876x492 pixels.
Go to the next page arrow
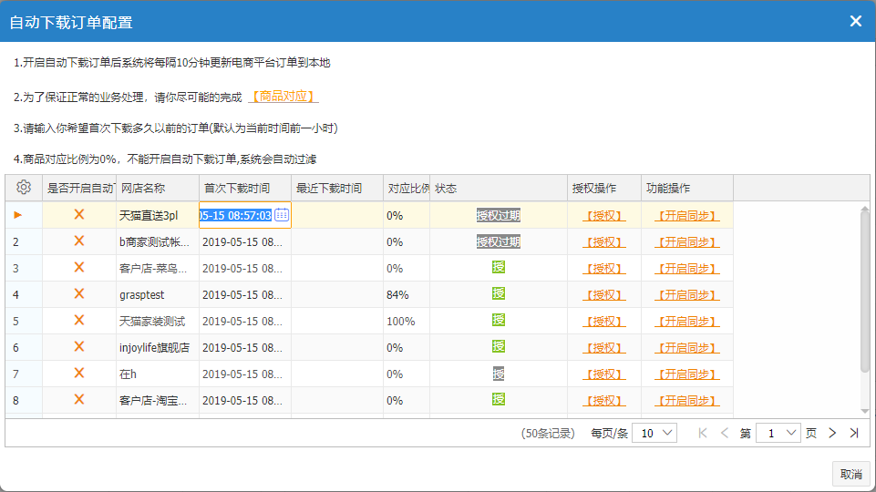[x=831, y=433]
